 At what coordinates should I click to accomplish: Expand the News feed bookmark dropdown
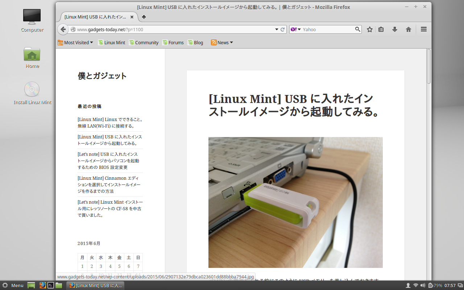(x=222, y=42)
